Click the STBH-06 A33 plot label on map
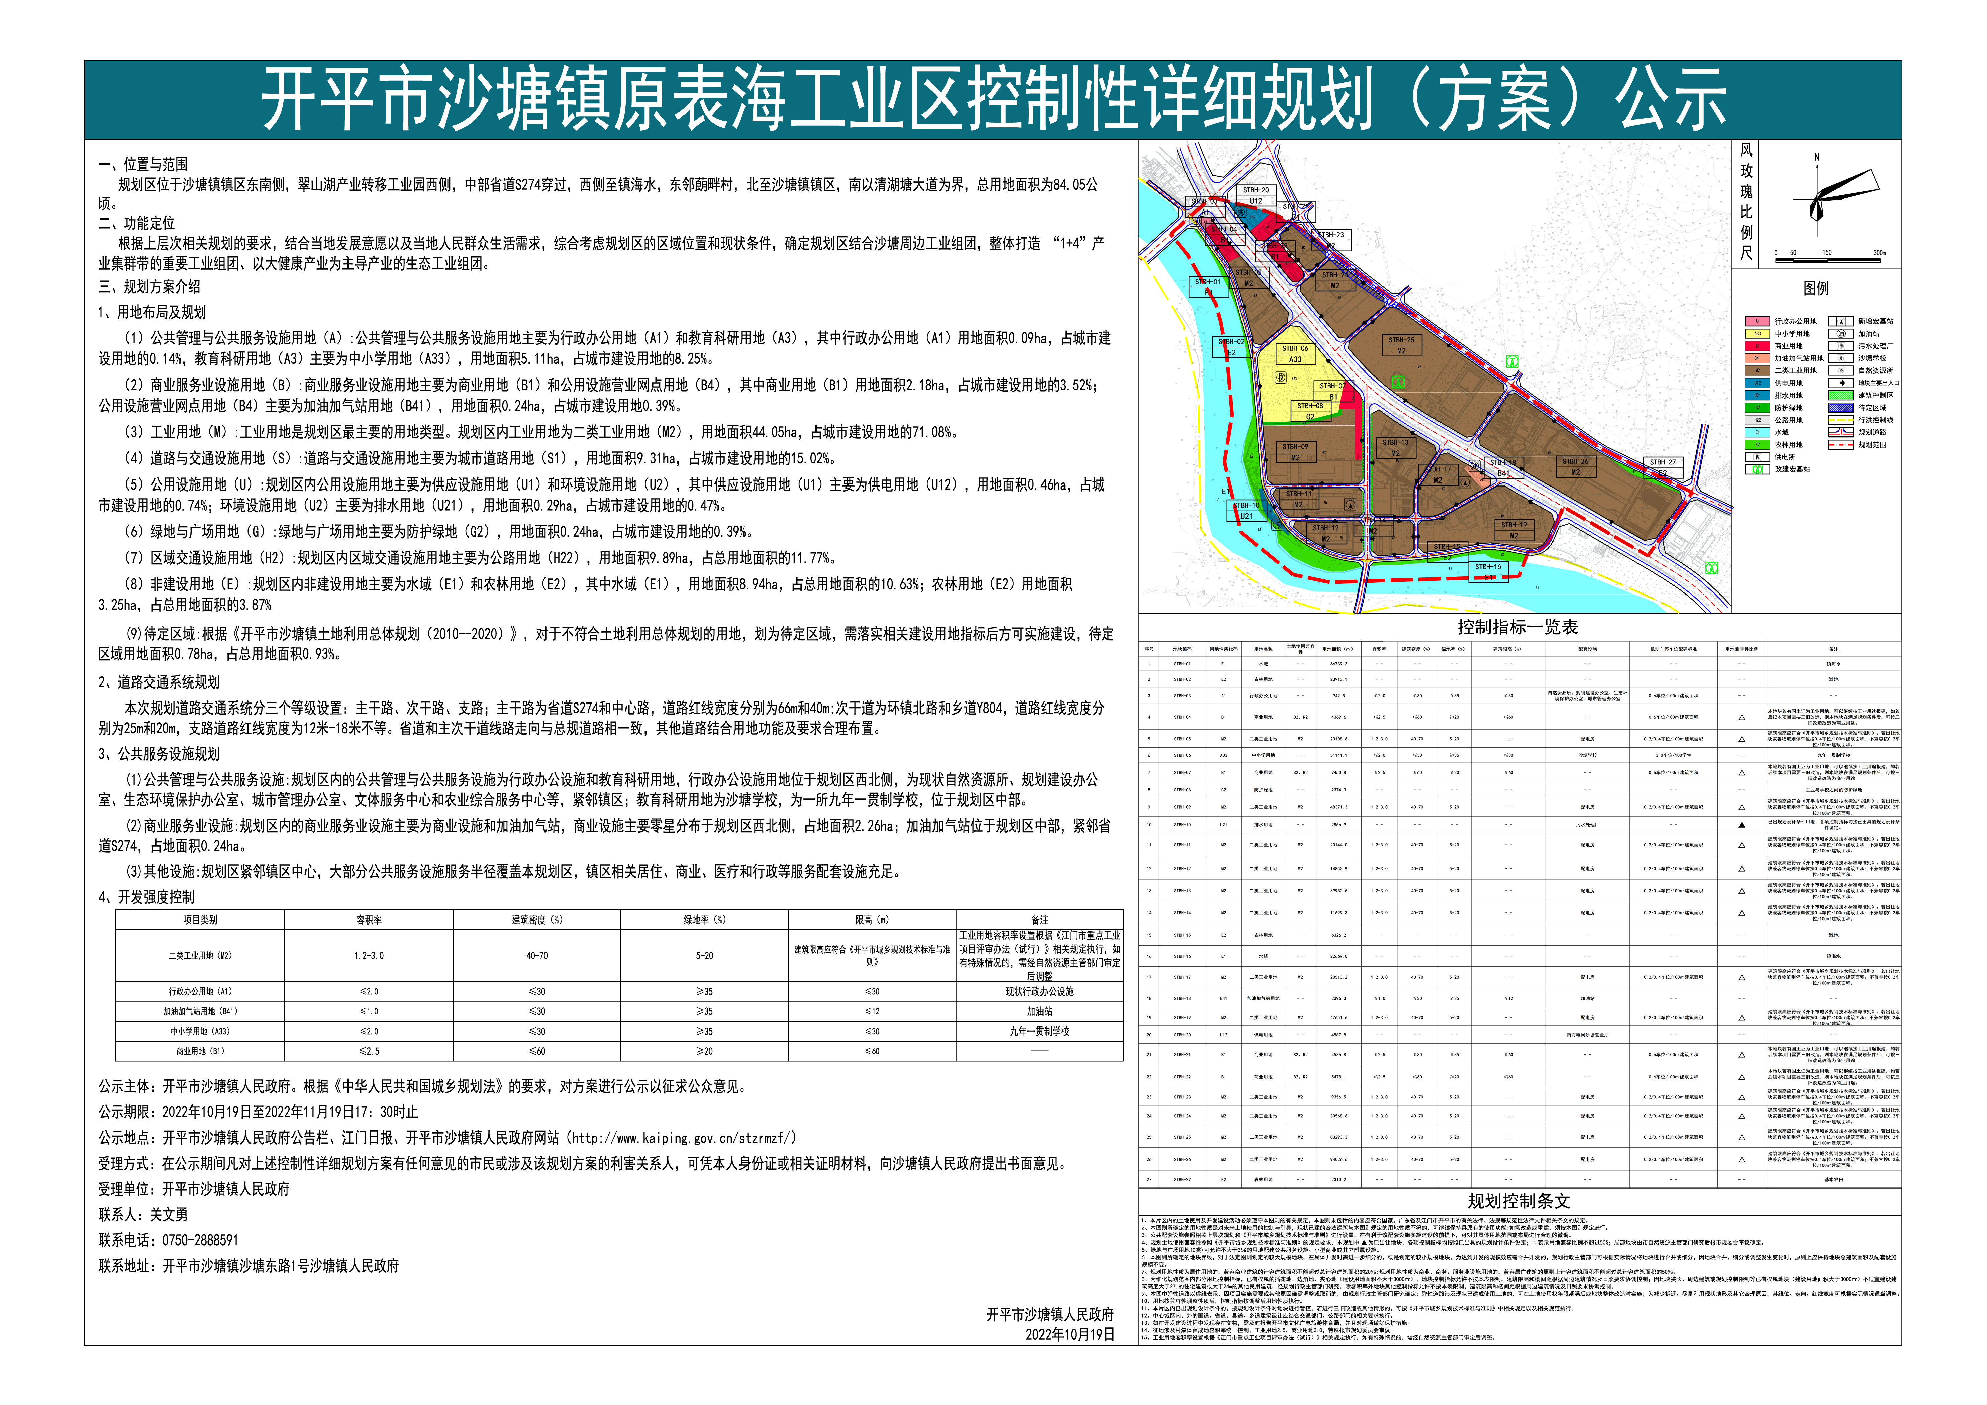1987x1405 pixels. click(x=1296, y=354)
